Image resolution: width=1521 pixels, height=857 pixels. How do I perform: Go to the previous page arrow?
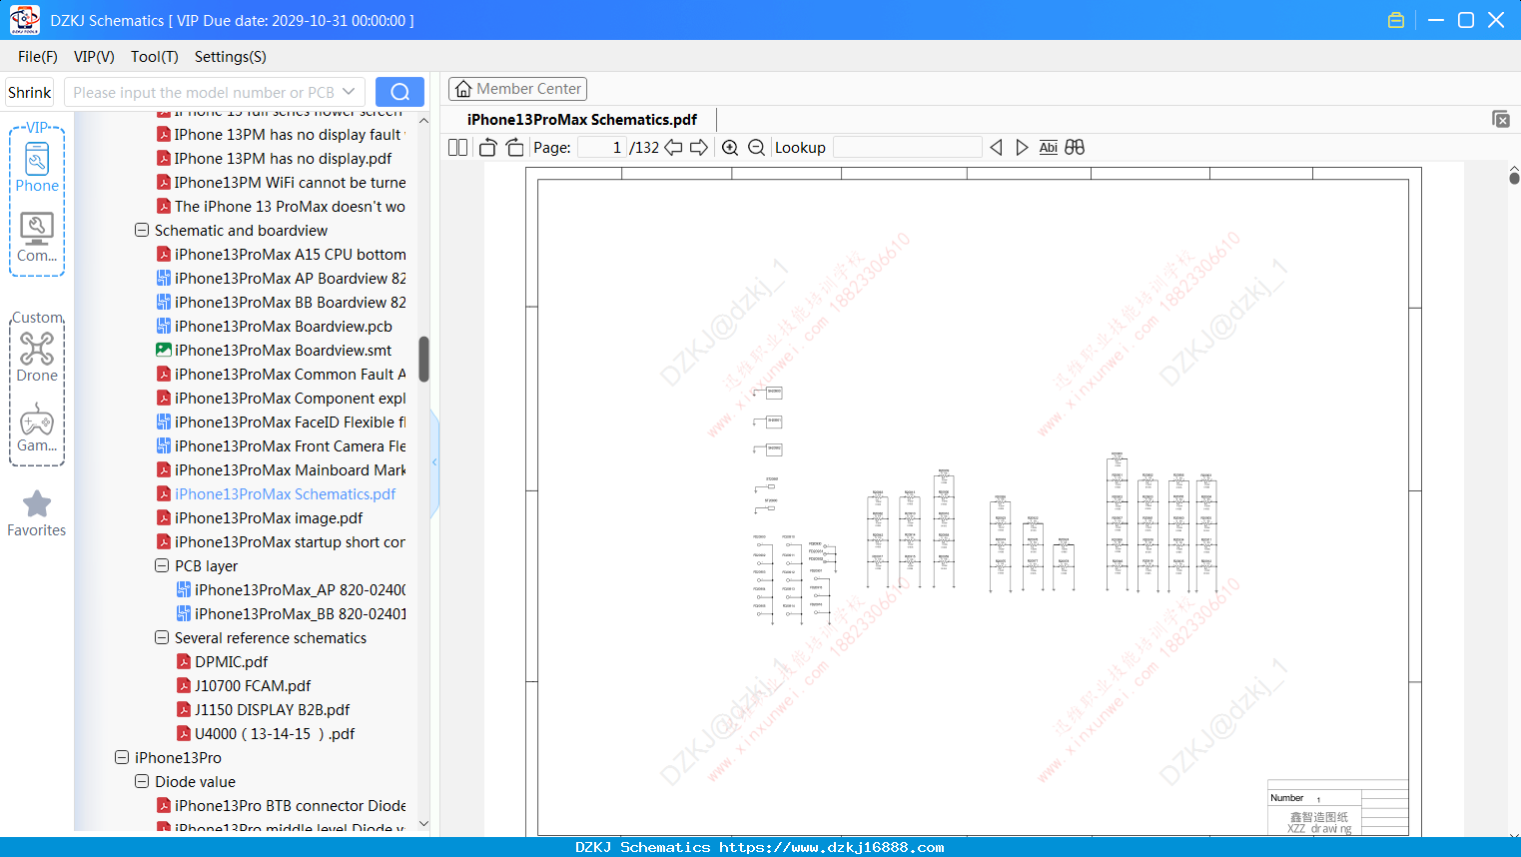[673, 148]
